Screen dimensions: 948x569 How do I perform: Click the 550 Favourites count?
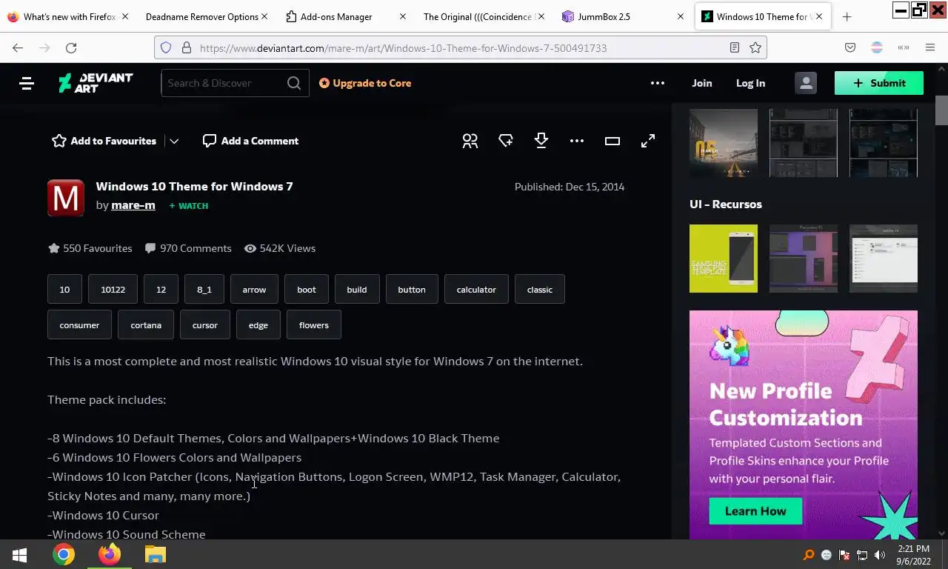[x=90, y=248]
